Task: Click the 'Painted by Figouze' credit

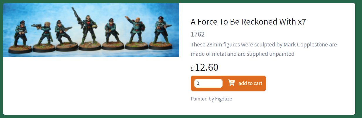Action: (211, 99)
